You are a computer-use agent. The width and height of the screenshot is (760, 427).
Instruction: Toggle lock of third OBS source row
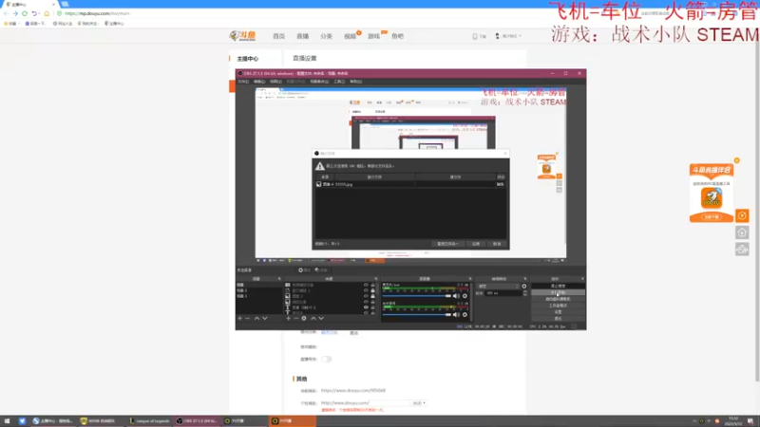tap(372, 296)
